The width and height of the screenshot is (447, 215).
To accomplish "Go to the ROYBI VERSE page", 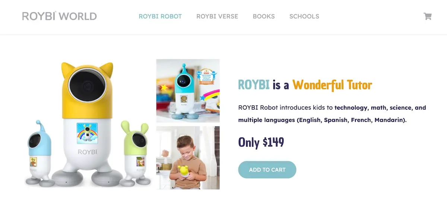I will pos(217,16).
